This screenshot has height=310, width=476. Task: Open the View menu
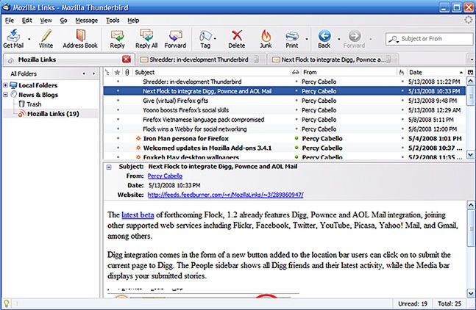46,21
